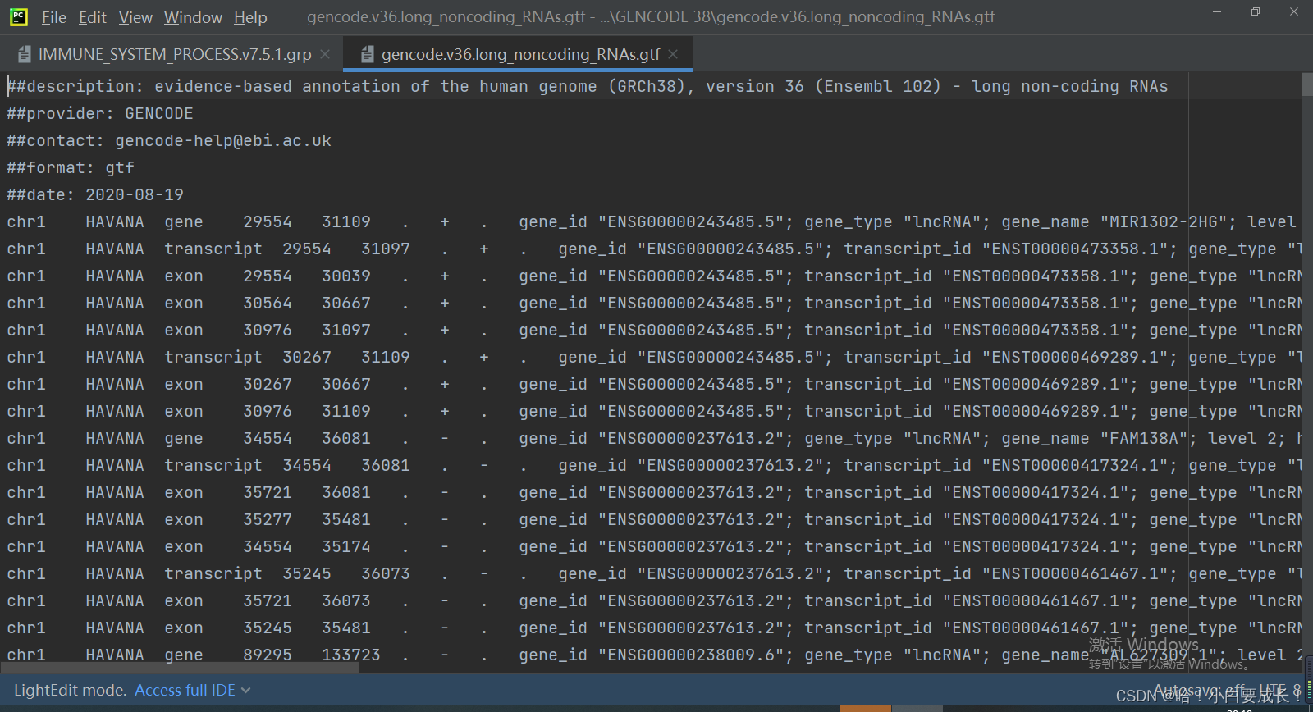Viewport: 1313px width, 712px height.
Task: Click file icon on IMMUNE_SYSTEM_PROCESS tab
Action: pos(25,54)
